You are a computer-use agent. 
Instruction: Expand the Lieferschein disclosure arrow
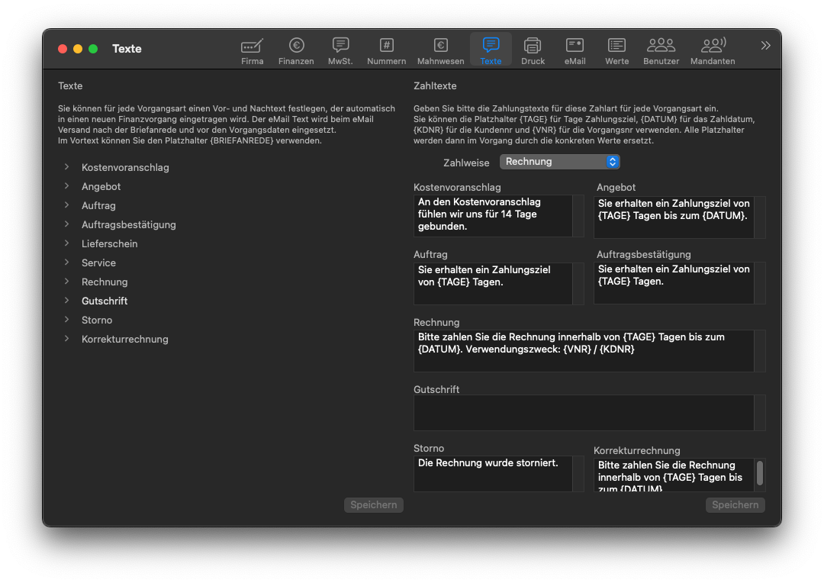tap(67, 243)
